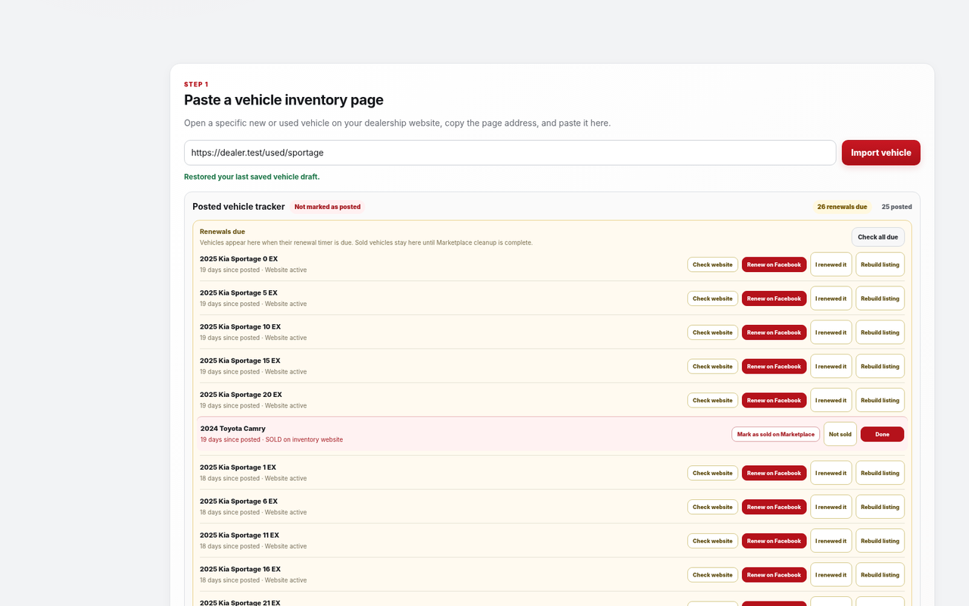The width and height of the screenshot is (969, 606).
Task: Renew Sportage 1 EX on Facebook
Action: click(774, 473)
